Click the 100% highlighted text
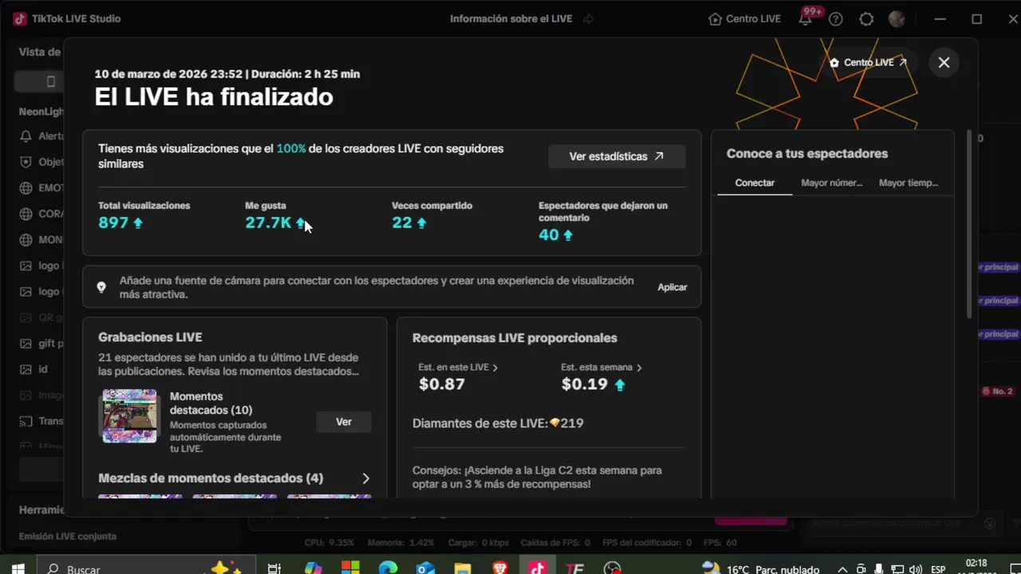 tap(291, 149)
